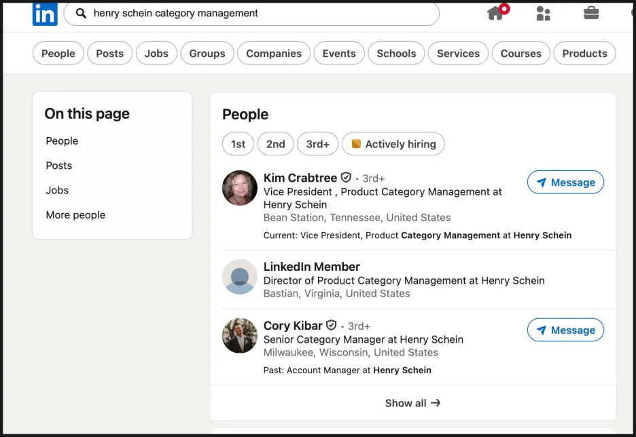Click the Show all arrow icon

pyautogui.click(x=436, y=402)
